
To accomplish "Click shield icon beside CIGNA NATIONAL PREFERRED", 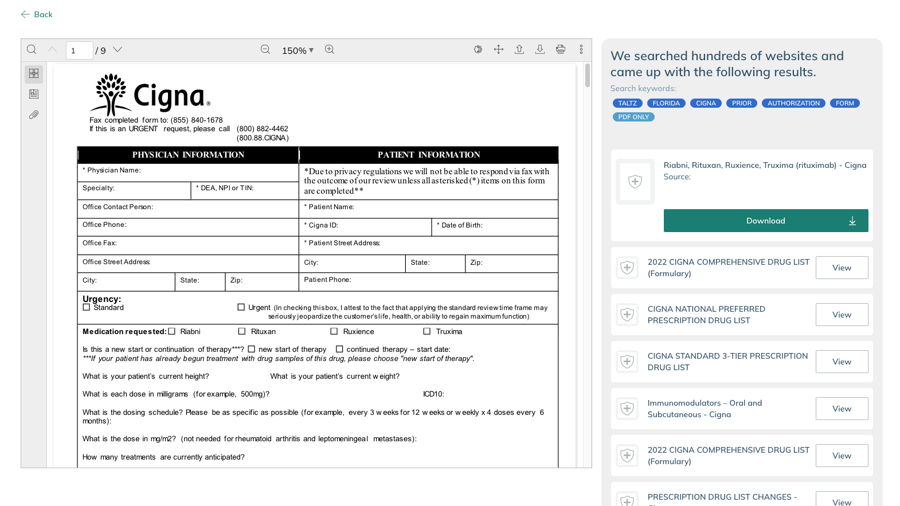I will [627, 315].
